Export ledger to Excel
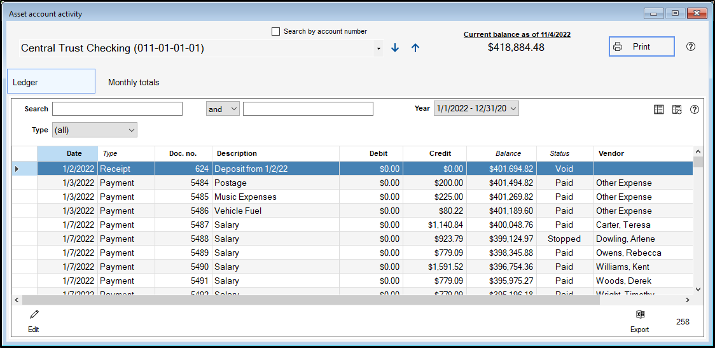Screen dimensions: 715x348 tap(640, 315)
